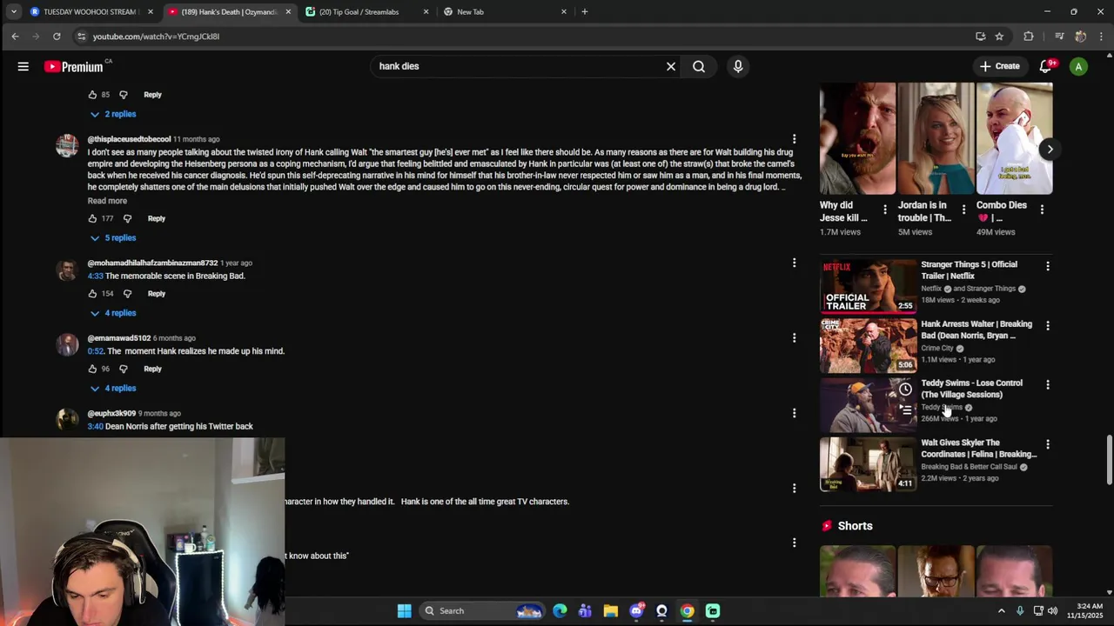
Task: Jump to timestamp 3:40 link
Action: 95,426
